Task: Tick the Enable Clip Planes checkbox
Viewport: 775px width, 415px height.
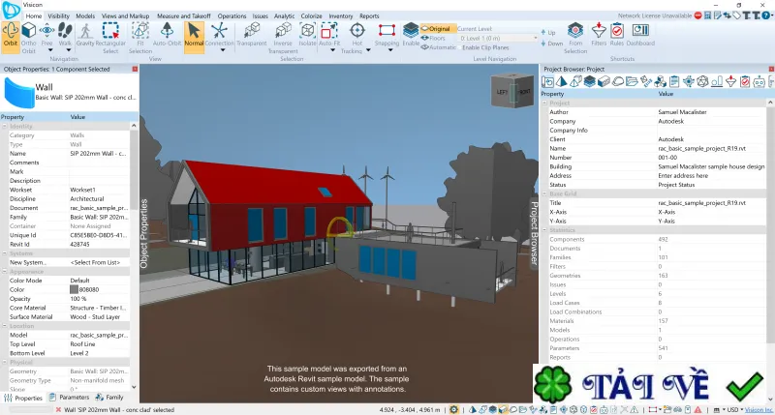Action: coord(460,47)
